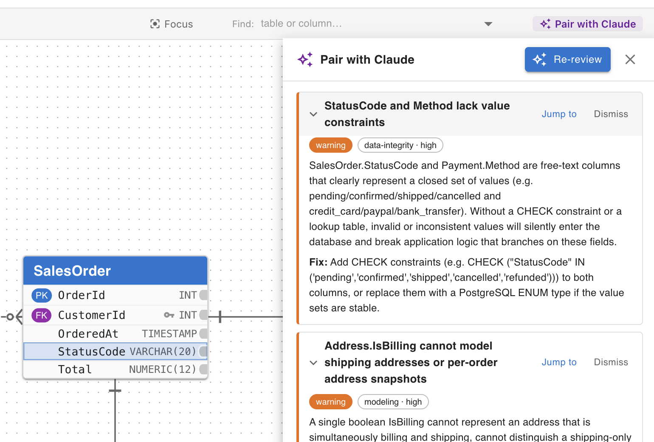Viewport: 654px width, 442px height.
Task: Click the key icon beside CustomerId INT
Action: 169,315
